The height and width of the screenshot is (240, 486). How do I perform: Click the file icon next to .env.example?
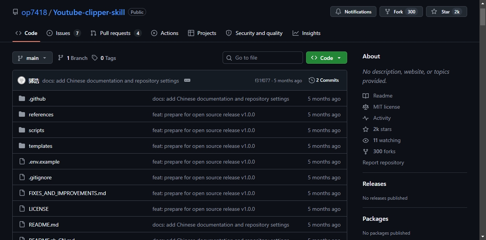click(x=22, y=162)
